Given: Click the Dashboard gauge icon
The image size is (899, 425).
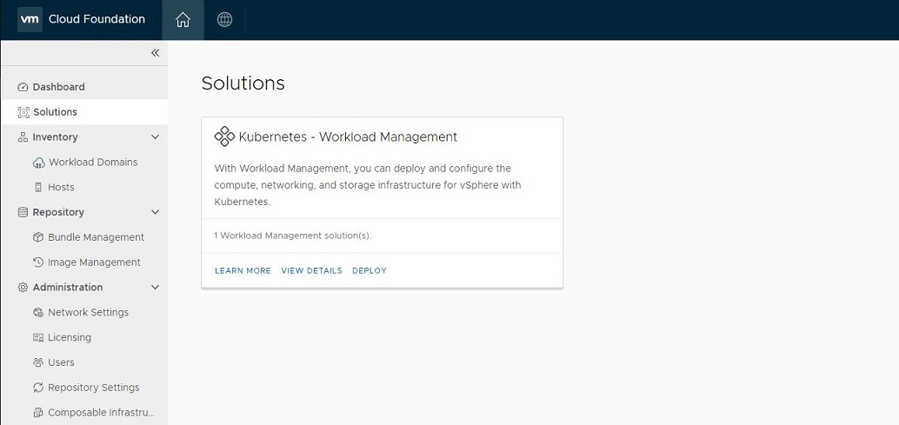Looking at the screenshot, I should coord(23,87).
